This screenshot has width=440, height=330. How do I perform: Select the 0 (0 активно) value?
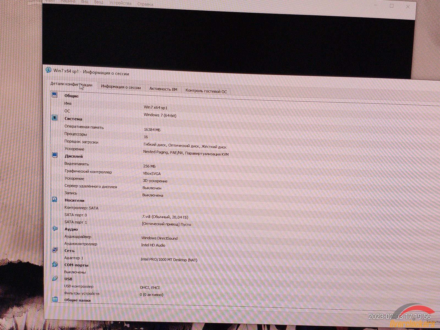[x=152, y=295]
